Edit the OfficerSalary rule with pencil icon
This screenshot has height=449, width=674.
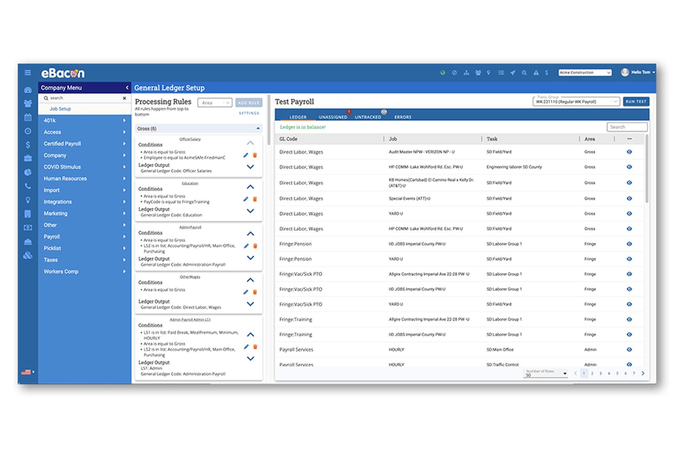245,156
